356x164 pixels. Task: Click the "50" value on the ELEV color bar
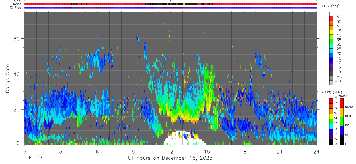[339, 26]
